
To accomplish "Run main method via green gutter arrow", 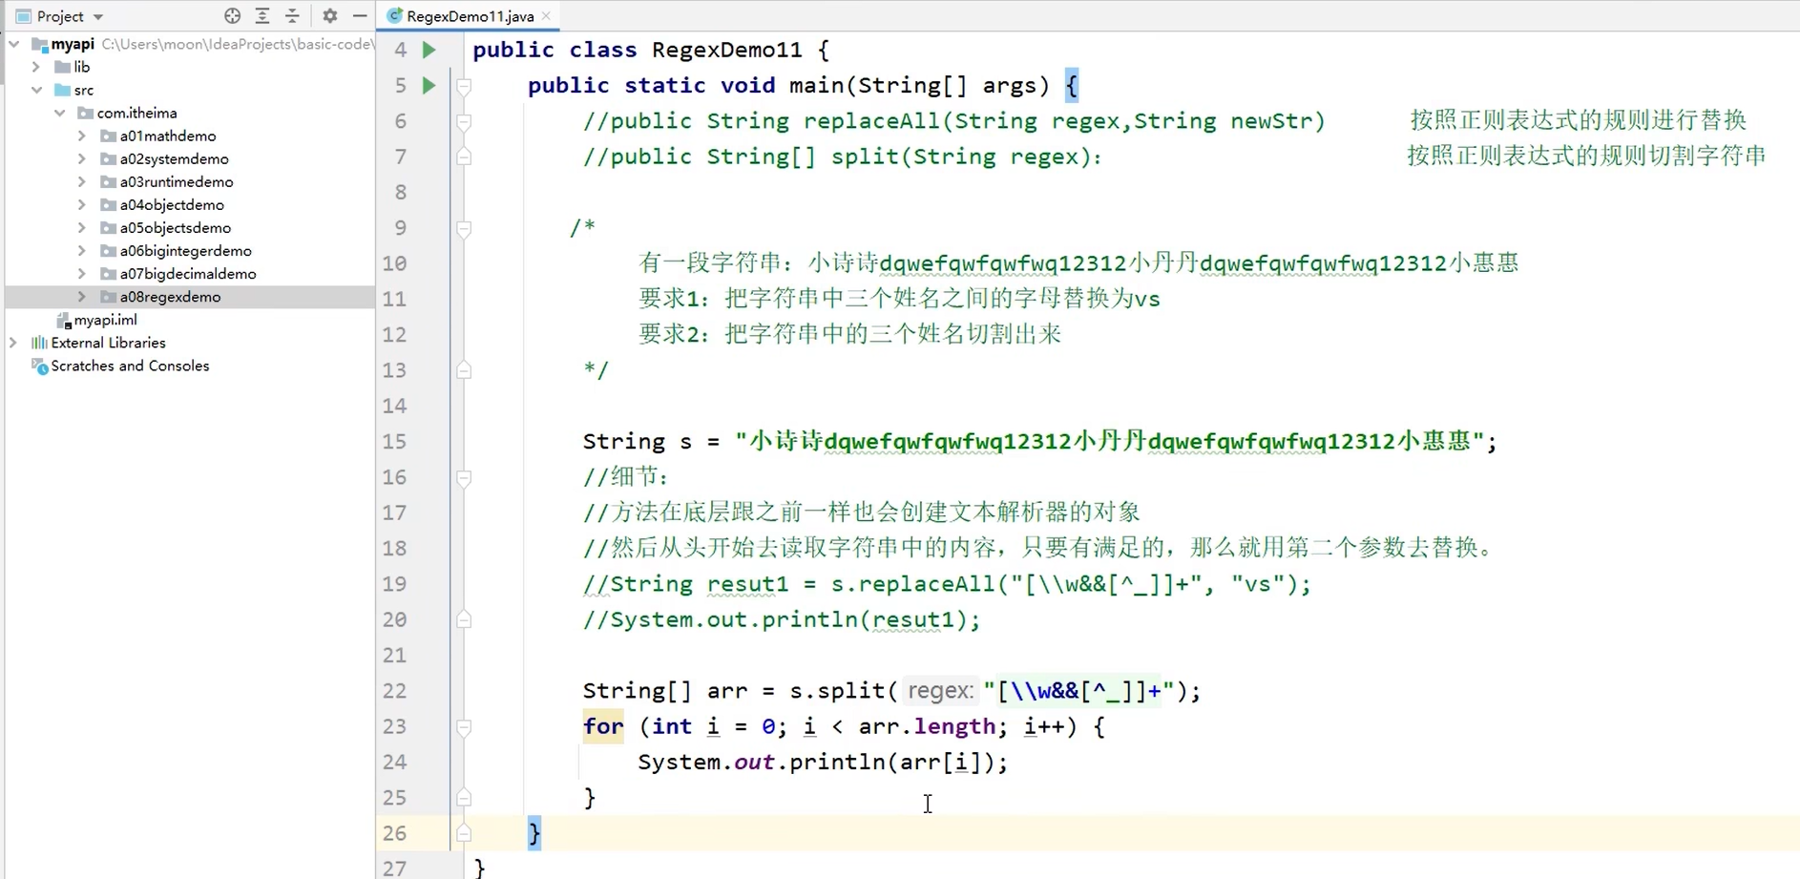I will coord(428,85).
